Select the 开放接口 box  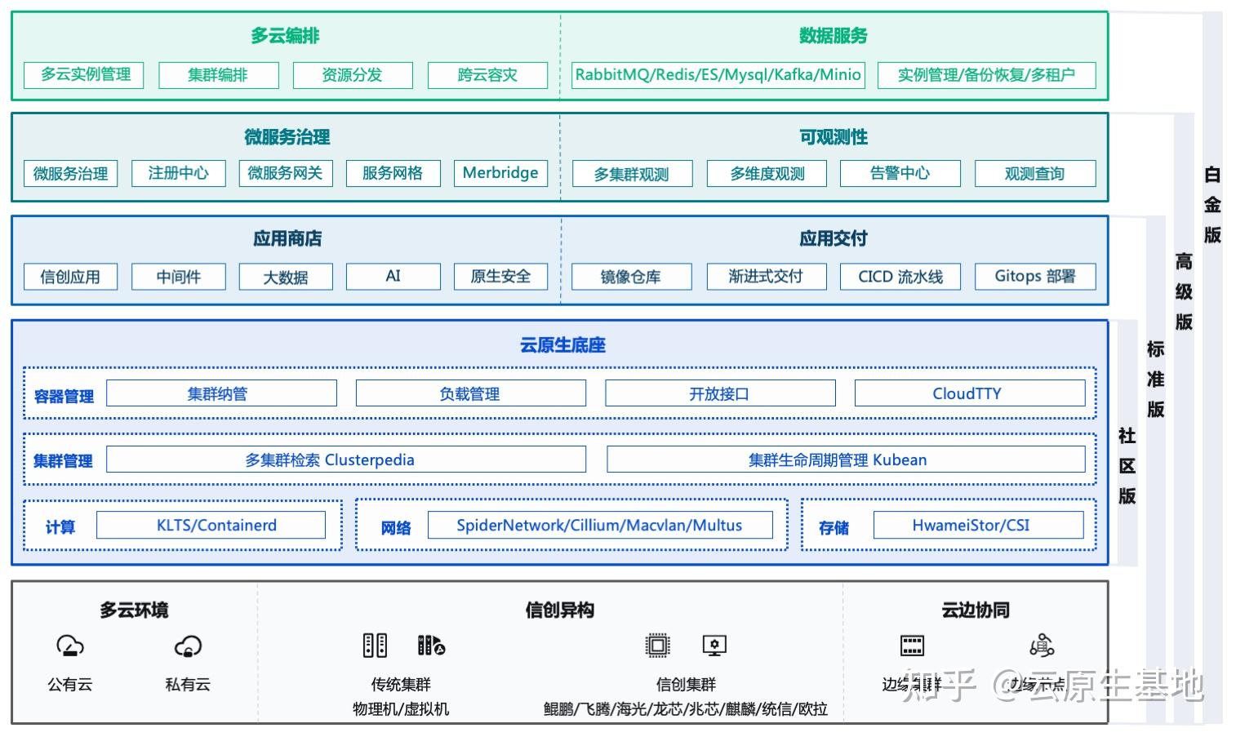click(720, 393)
